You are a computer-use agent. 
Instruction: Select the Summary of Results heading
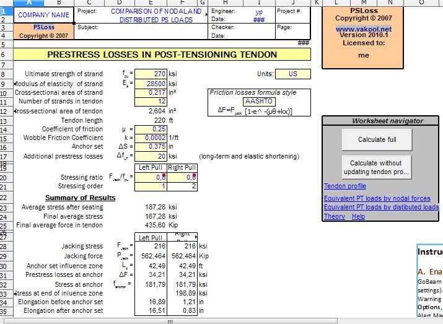point(81,198)
